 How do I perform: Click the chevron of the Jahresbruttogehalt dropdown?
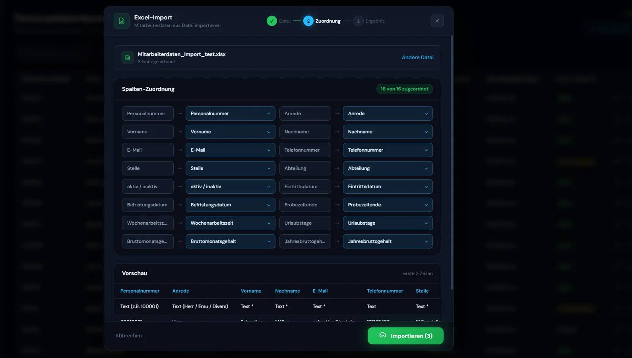(x=426, y=242)
